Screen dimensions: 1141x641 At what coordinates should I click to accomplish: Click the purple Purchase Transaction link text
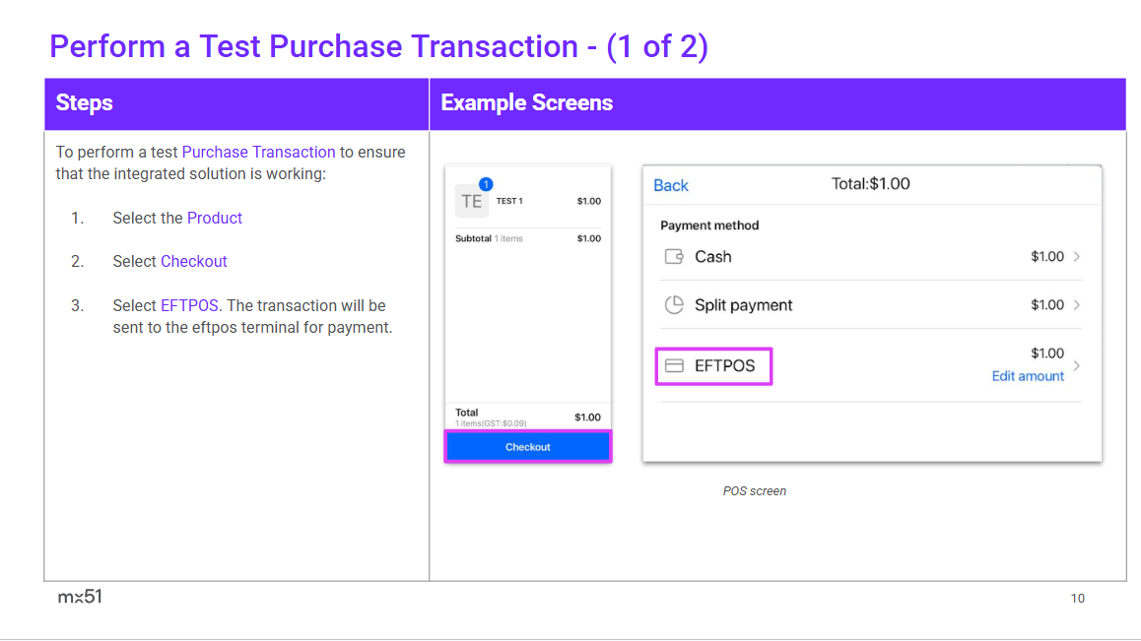[258, 152]
